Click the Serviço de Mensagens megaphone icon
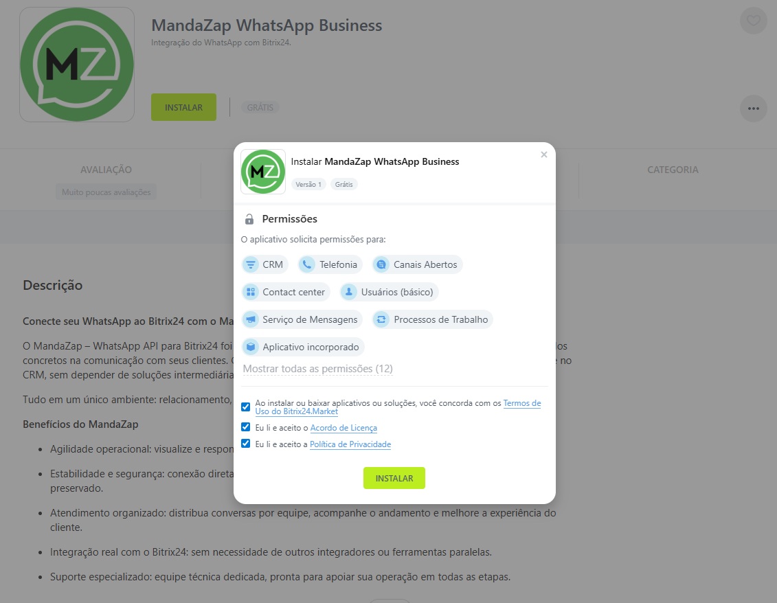This screenshot has width=777, height=603. pyautogui.click(x=251, y=319)
